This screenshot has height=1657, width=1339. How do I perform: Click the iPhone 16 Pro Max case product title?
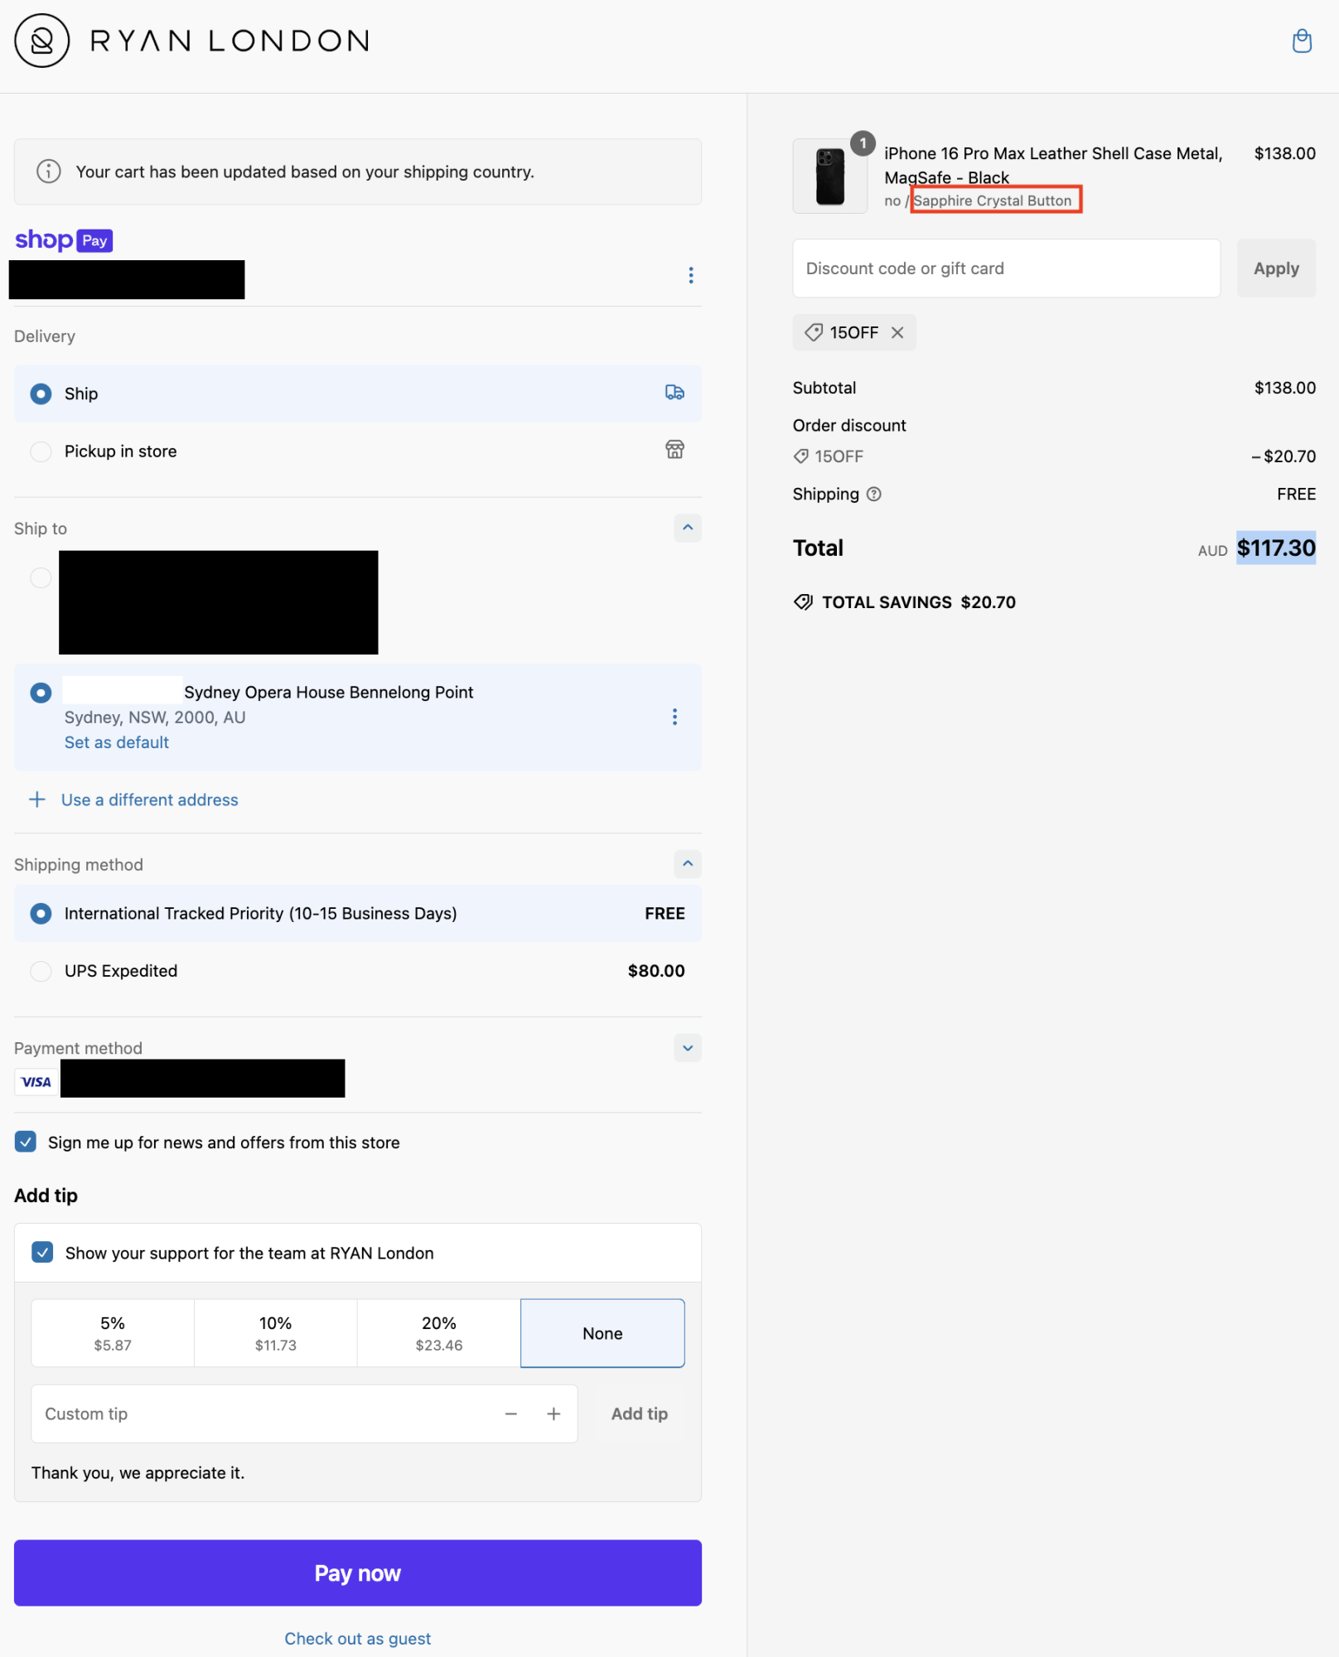pos(1053,165)
